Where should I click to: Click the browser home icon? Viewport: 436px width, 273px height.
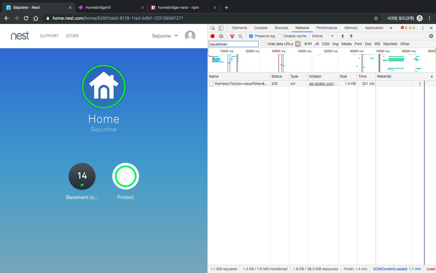click(36, 18)
